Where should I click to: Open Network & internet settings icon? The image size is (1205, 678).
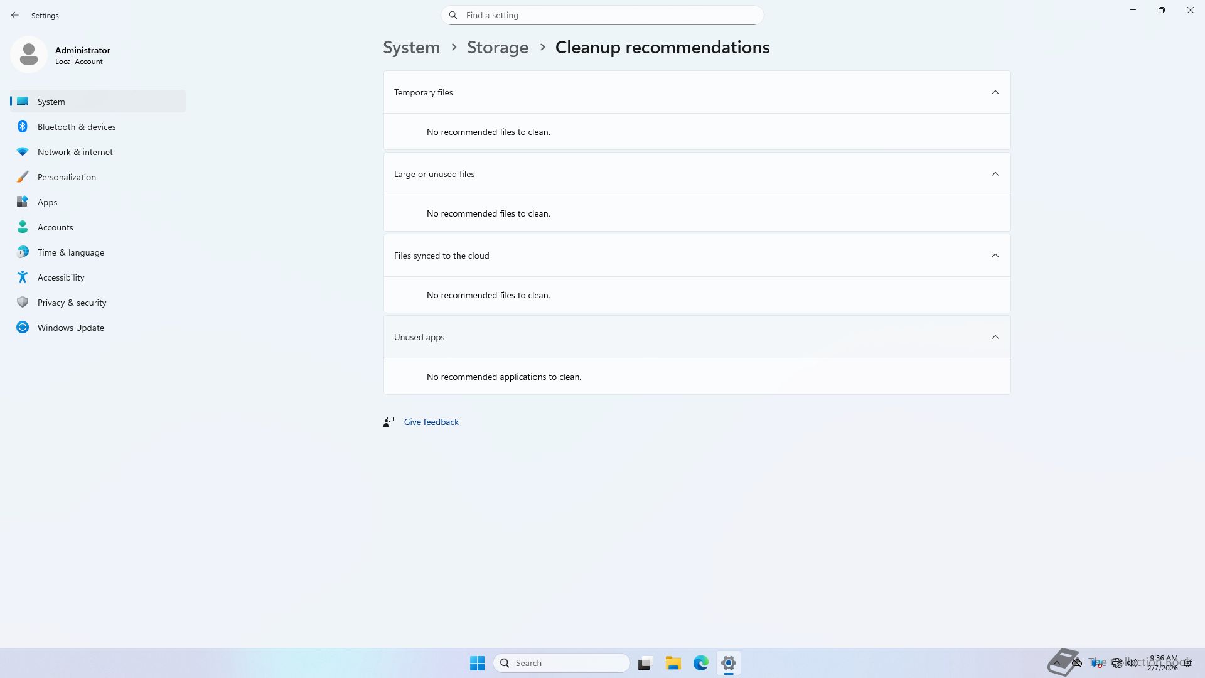pyautogui.click(x=23, y=152)
